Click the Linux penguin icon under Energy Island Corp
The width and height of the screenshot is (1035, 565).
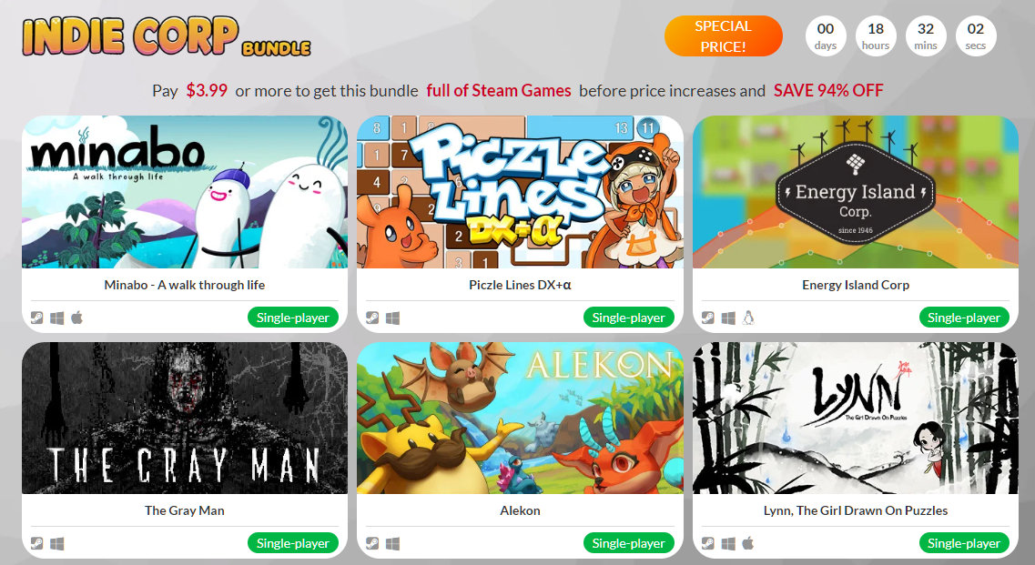point(748,318)
